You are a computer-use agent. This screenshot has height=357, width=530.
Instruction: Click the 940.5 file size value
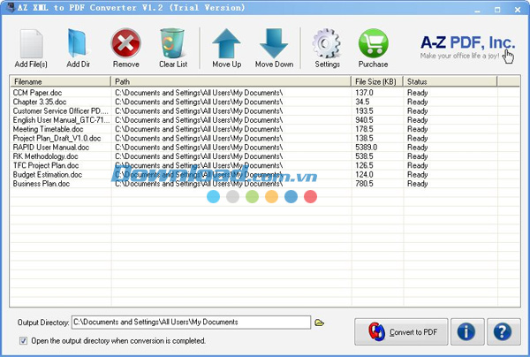click(x=364, y=120)
